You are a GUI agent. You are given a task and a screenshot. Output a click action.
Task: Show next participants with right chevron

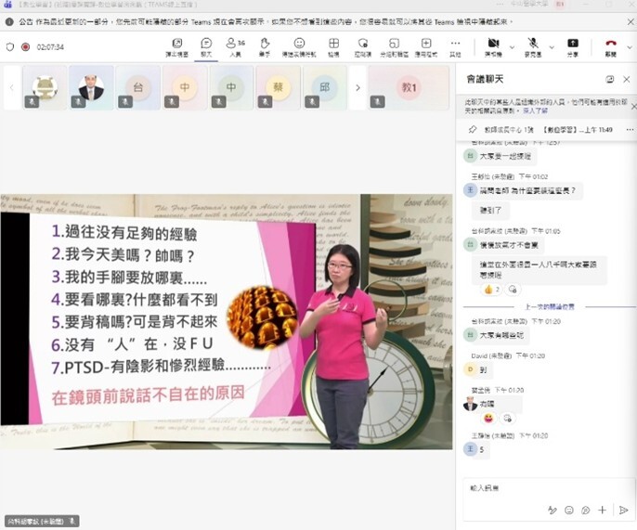[357, 88]
